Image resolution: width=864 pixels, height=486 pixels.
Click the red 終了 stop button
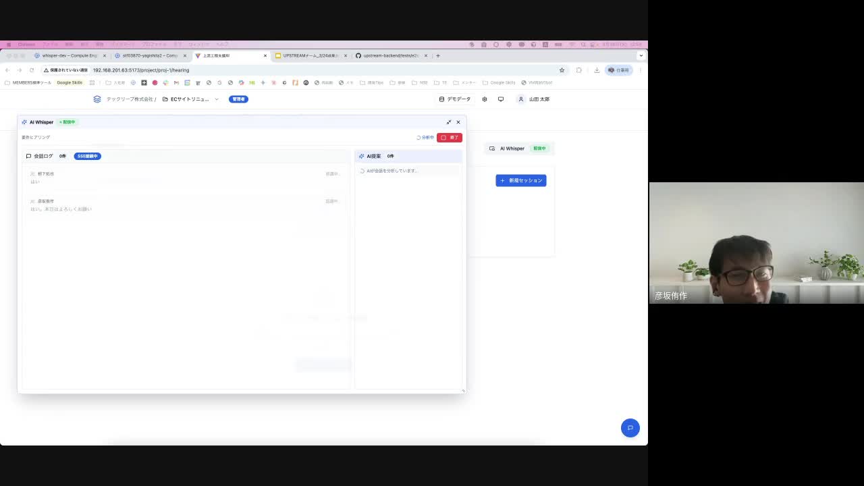pos(450,138)
